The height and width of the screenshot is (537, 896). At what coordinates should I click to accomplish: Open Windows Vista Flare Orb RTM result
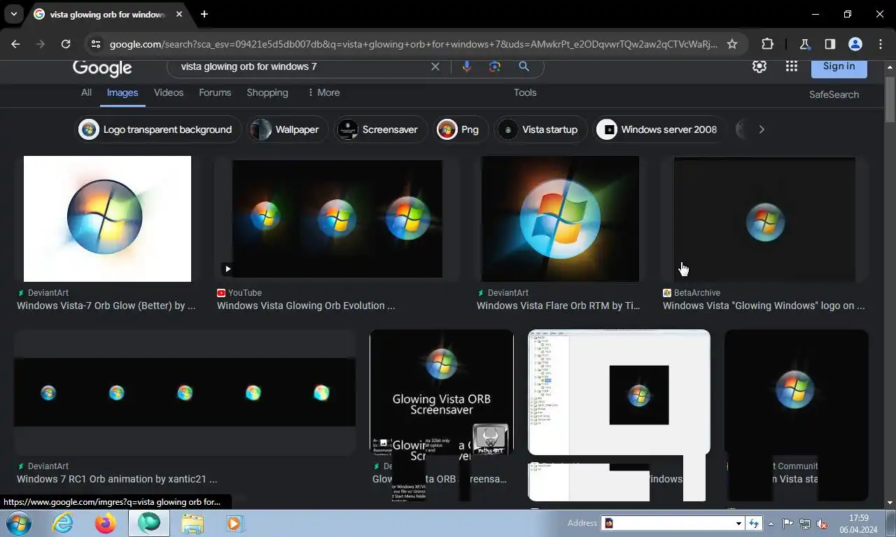(558, 306)
